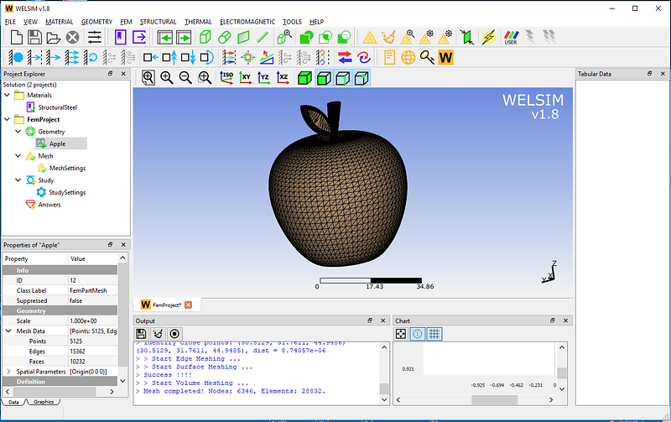Screen dimensions: 671x422
Task: Expand the Spatial Parameters property row
Action: point(9,371)
